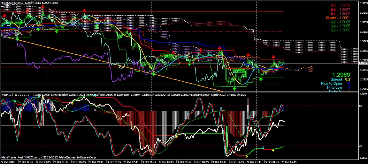Select the Pips to Open label

coord(331,83)
